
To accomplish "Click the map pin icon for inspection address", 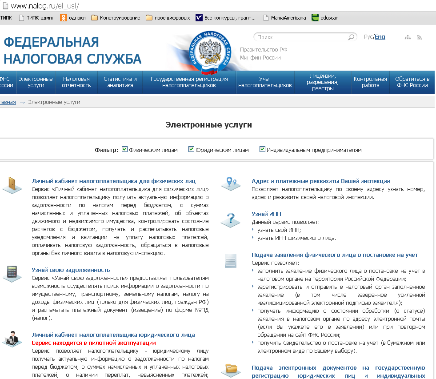I will tap(230, 183).
